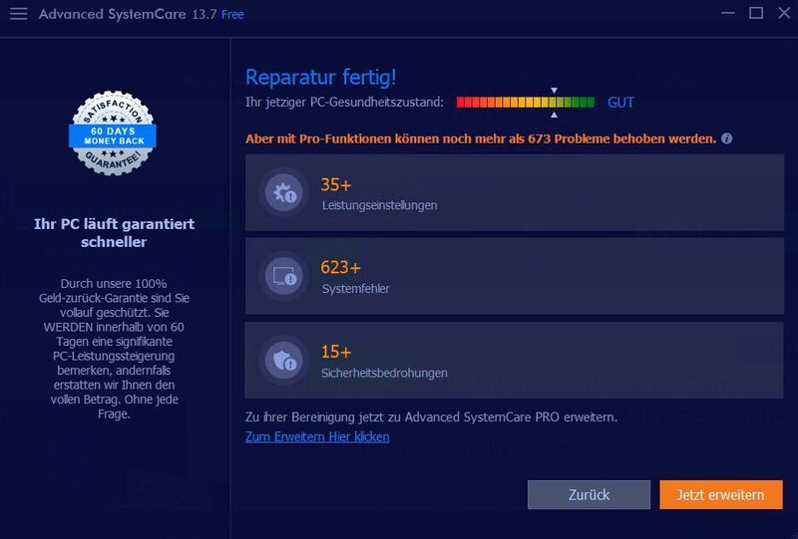This screenshot has width=798, height=539.
Task: Click the Ihr jetziger PC-Gesundheitszustand label
Action: pos(344,103)
